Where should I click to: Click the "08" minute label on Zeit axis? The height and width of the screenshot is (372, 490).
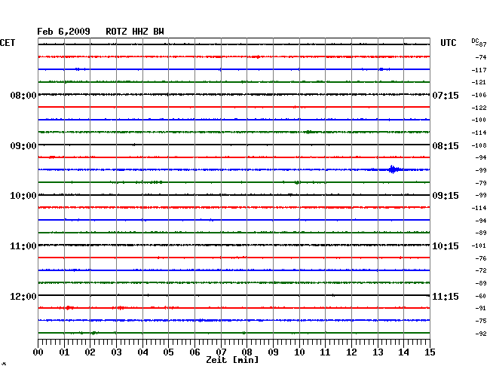[247, 352]
